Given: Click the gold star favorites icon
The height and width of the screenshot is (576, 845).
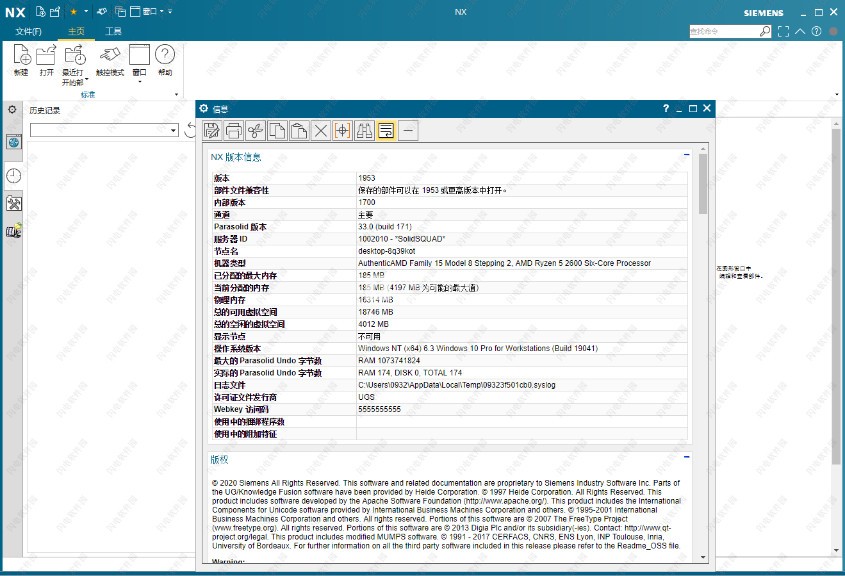Looking at the screenshot, I should point(74,12).
